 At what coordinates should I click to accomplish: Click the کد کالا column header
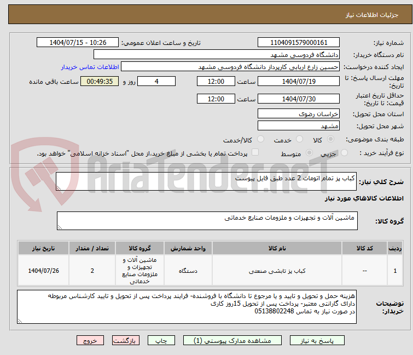click(x=364, y=248)
